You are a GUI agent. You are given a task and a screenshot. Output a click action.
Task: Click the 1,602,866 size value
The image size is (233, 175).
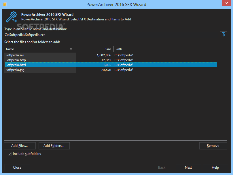coord(104,55)
